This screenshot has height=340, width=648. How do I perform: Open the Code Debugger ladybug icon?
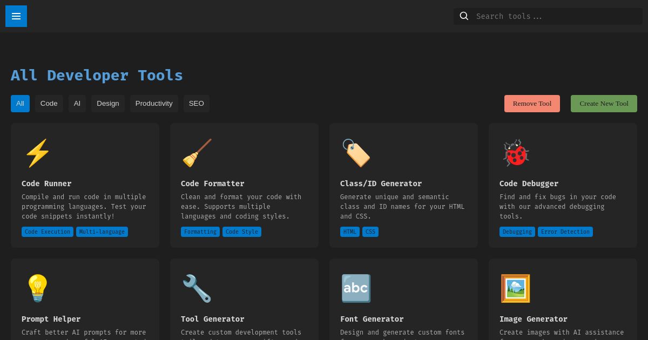coord(516,153)
